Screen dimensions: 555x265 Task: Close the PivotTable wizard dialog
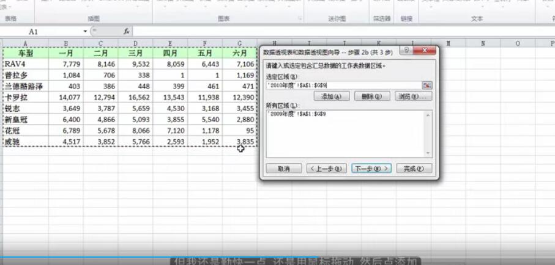[x=426, y=51]
